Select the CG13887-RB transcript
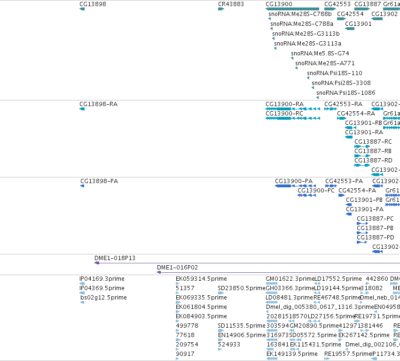Screen dimensions: 400x361 click(362, 156)
